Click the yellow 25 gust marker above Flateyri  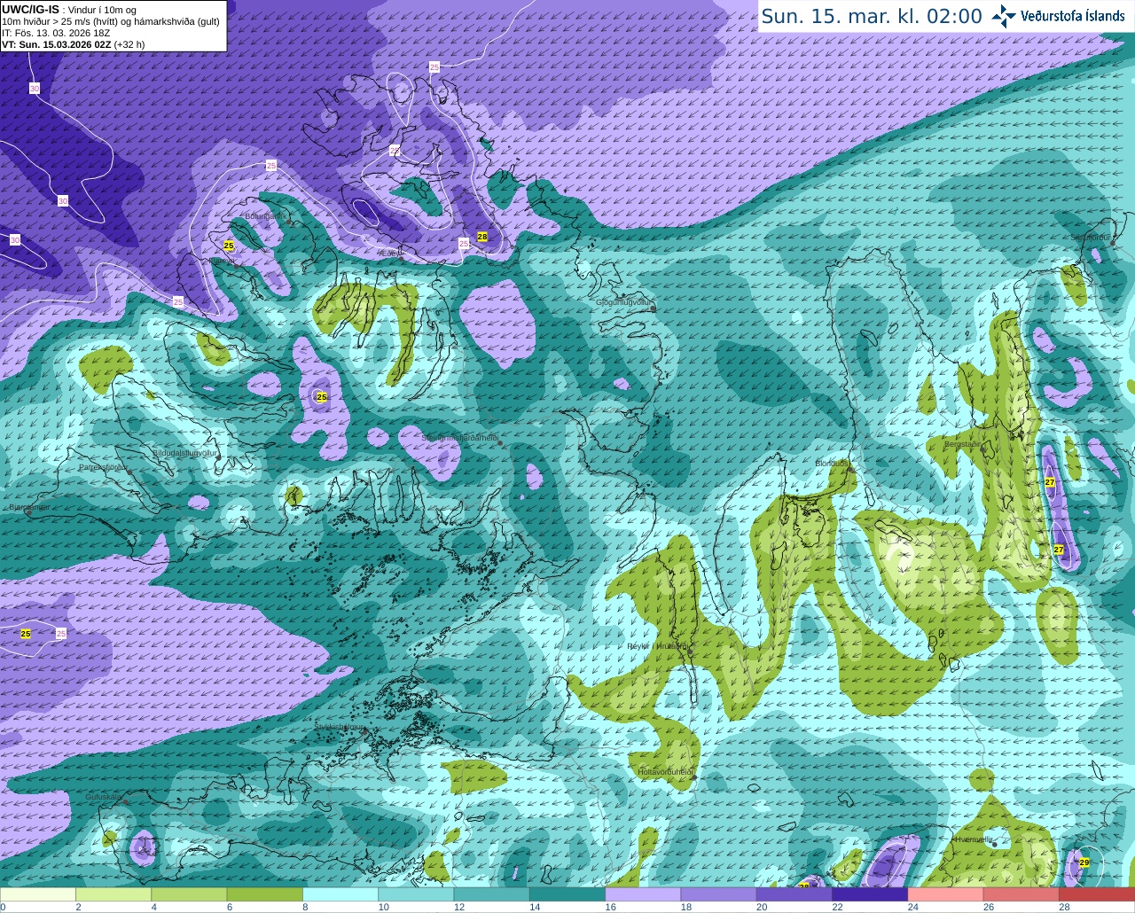[229, 246]
